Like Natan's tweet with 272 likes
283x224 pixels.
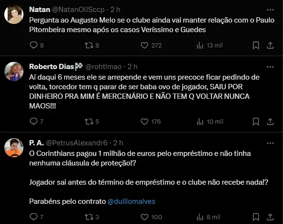[144, 45]
